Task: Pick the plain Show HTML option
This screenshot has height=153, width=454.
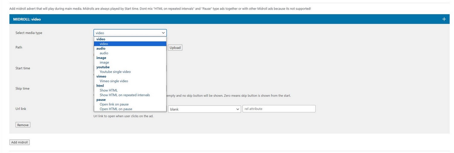Action: pos(108,91)
